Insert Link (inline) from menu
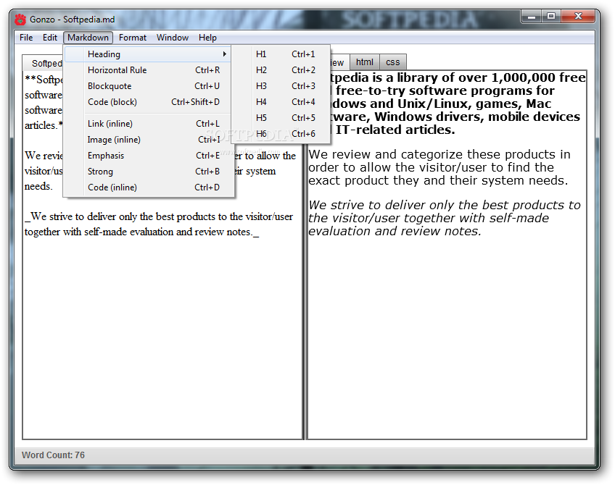Viewport: 615px width, 485px height. 149,124
